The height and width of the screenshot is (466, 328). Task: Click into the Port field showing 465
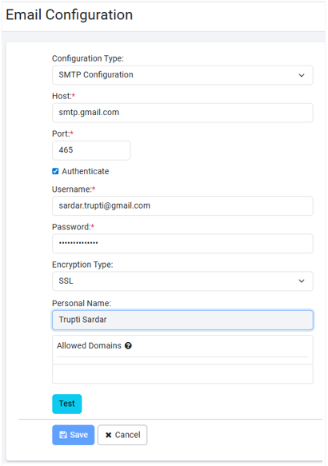[x=91, y=150]
